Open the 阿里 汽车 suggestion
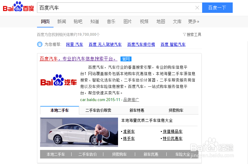248x164 pixels. tap(75, 44)
